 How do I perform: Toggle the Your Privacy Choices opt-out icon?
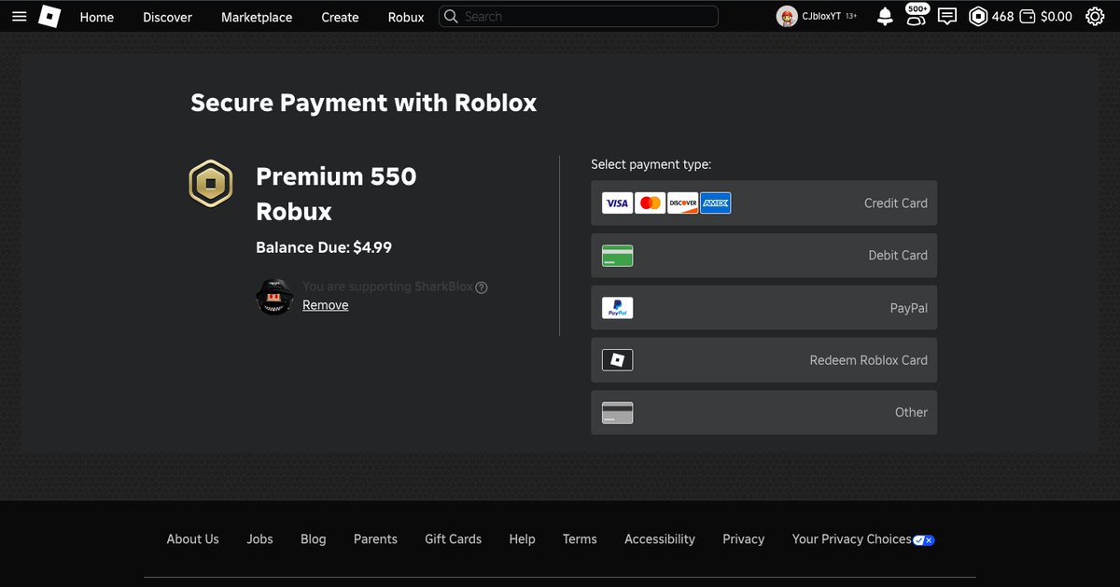[x=923, y=539]
